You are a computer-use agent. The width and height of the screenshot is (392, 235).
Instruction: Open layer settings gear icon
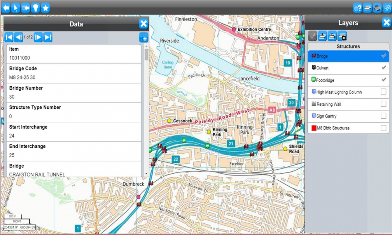342,36
